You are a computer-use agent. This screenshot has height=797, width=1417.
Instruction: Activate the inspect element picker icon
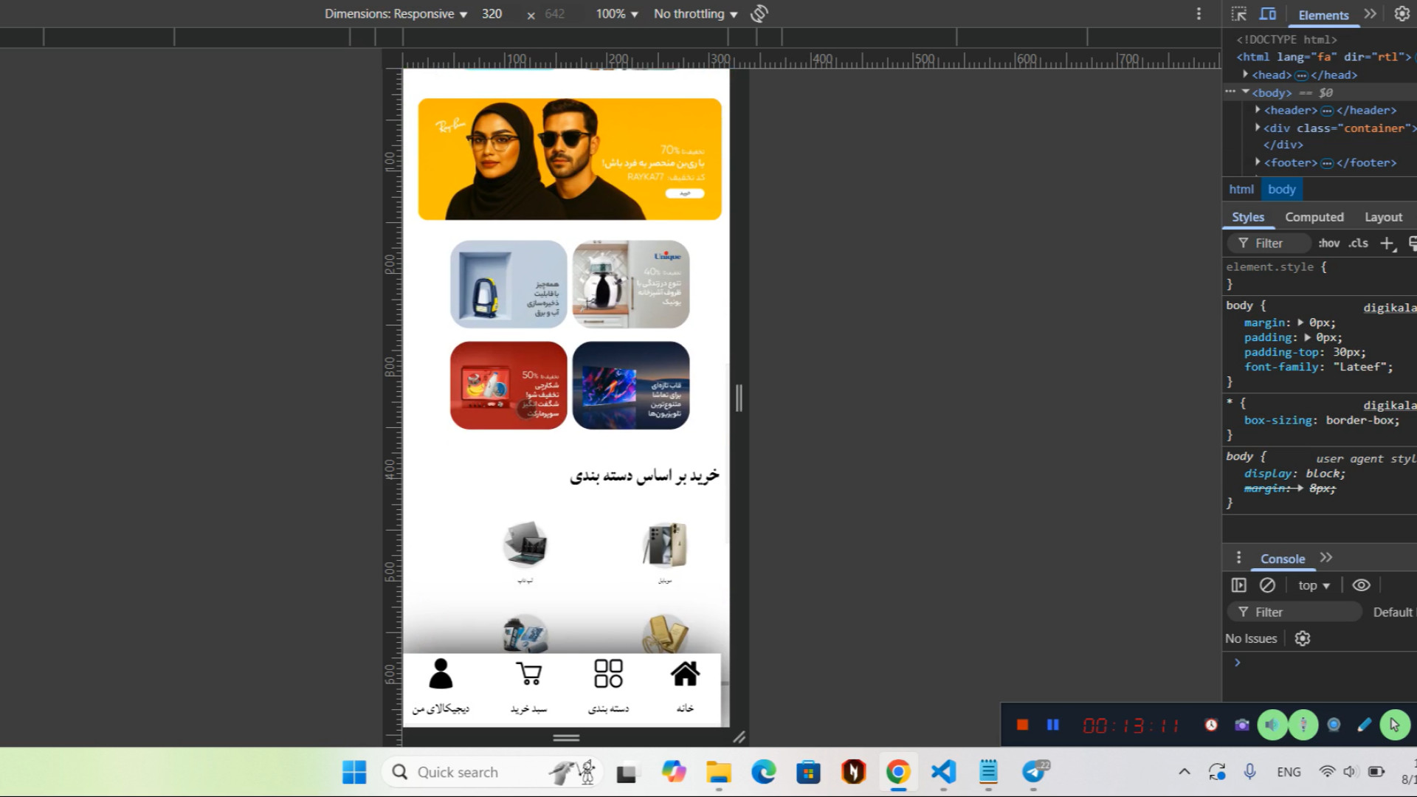(x=1239, y=14)
